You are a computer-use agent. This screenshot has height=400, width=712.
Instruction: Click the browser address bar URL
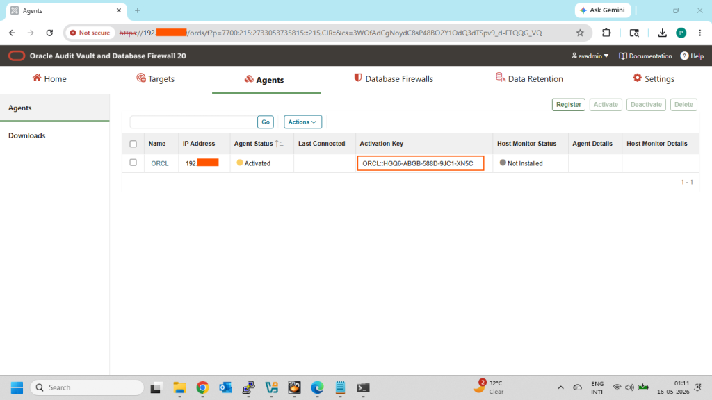[x=330, y=33]
